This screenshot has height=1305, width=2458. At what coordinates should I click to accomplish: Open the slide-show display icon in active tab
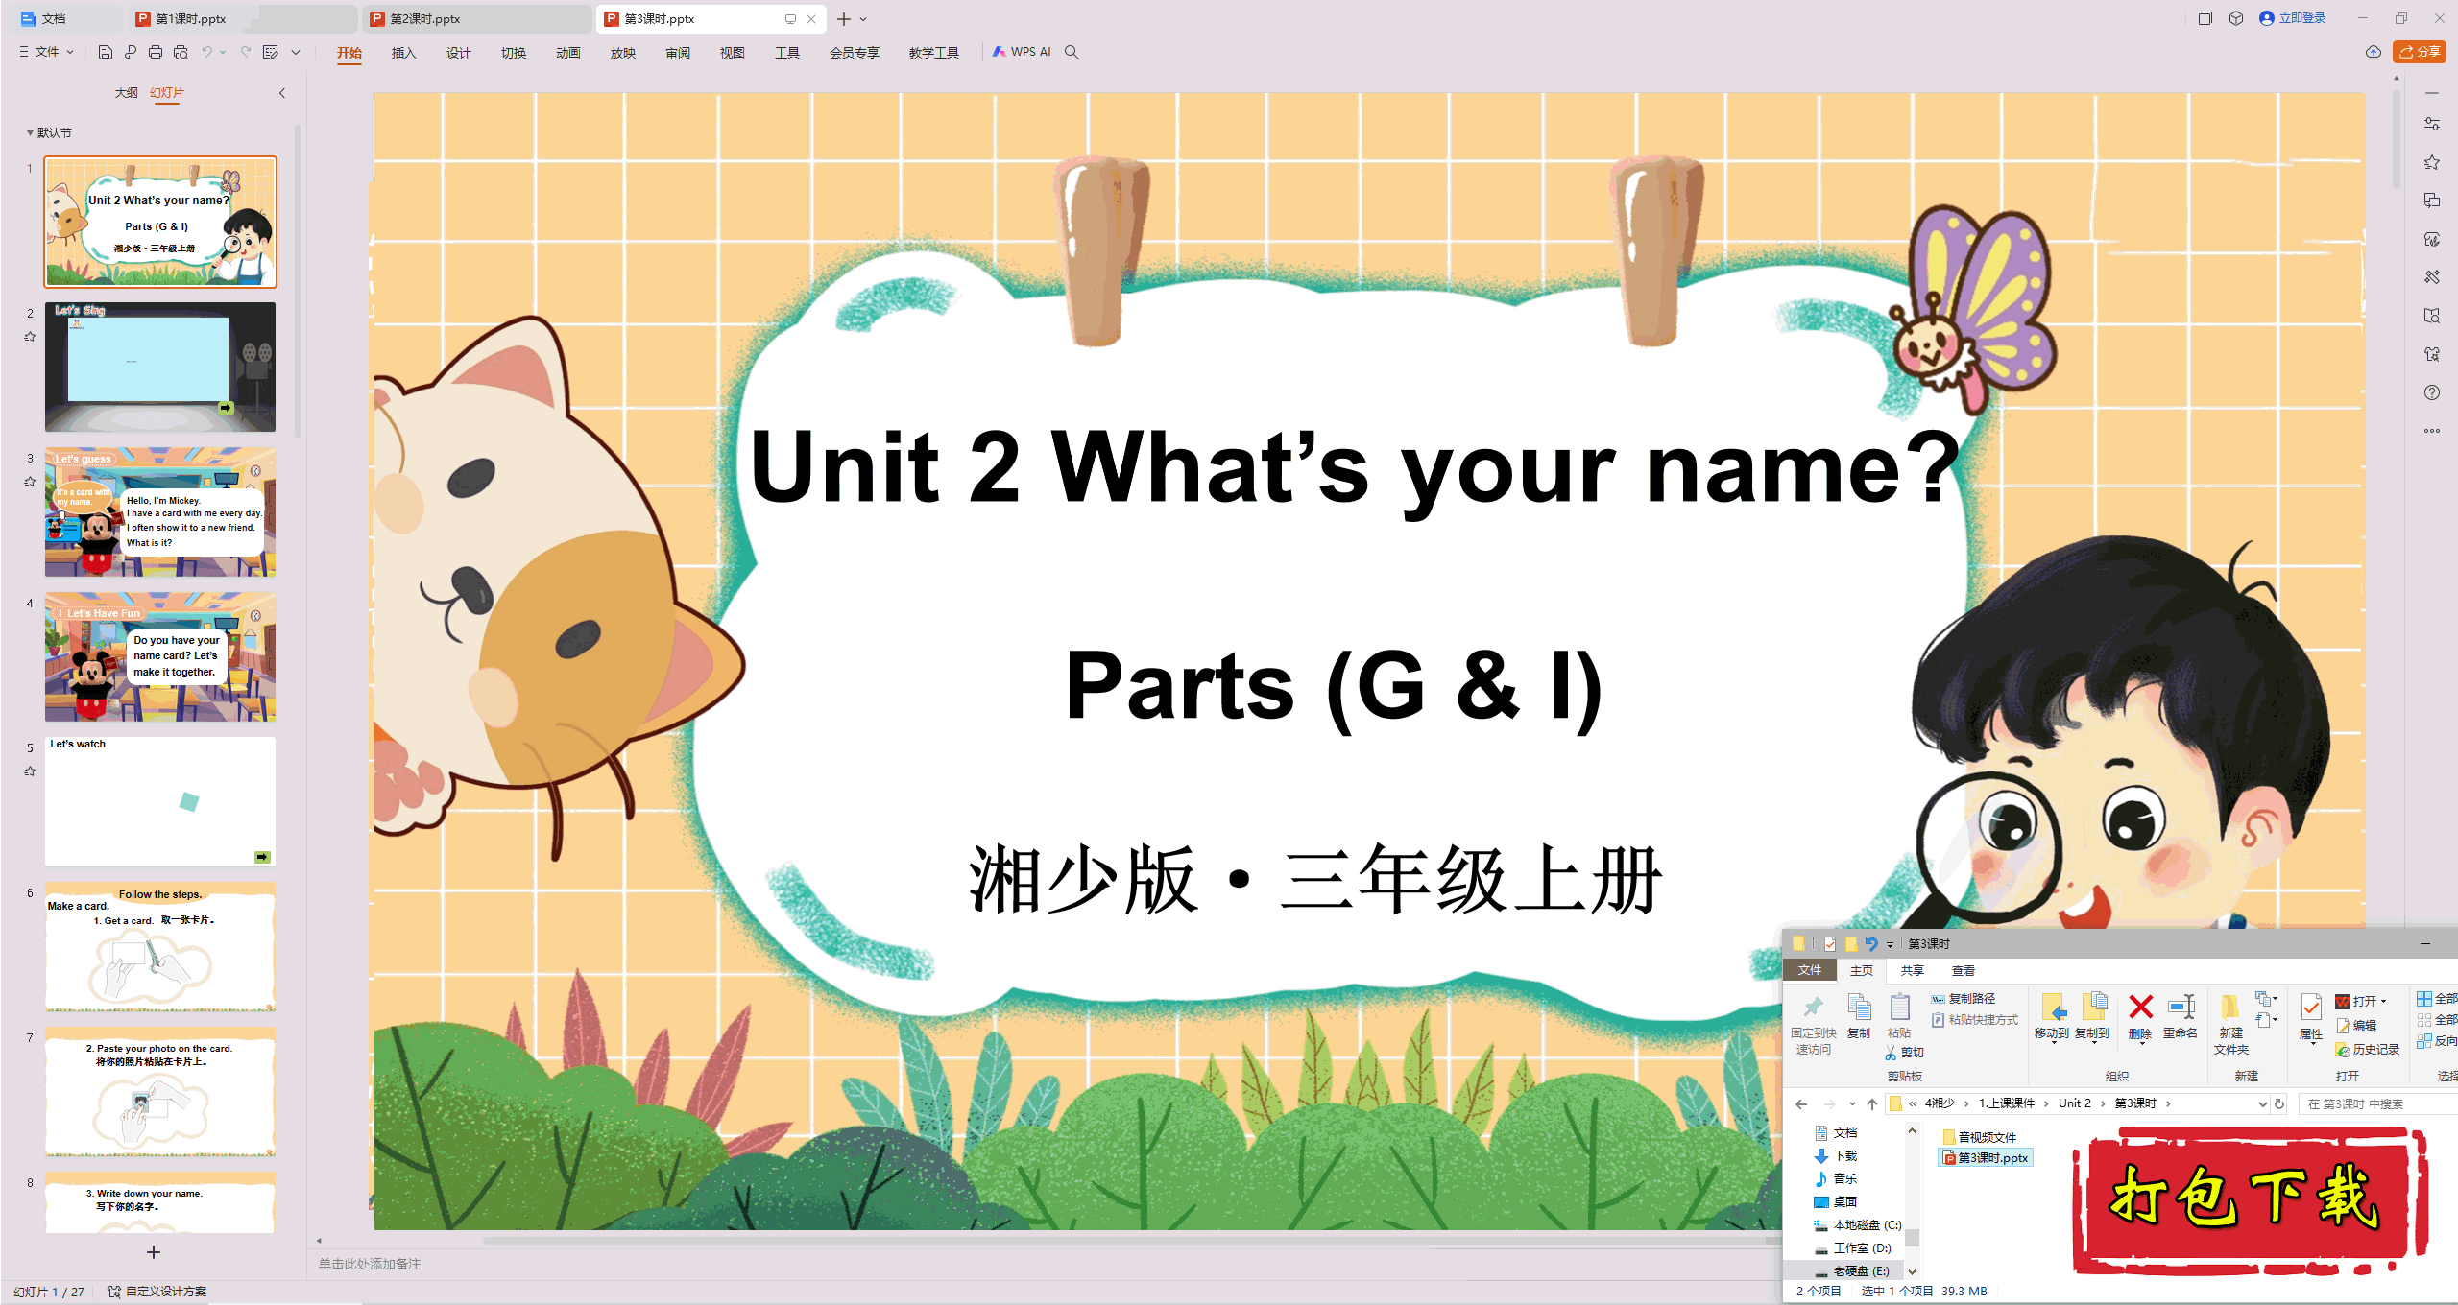coord(790,18)
